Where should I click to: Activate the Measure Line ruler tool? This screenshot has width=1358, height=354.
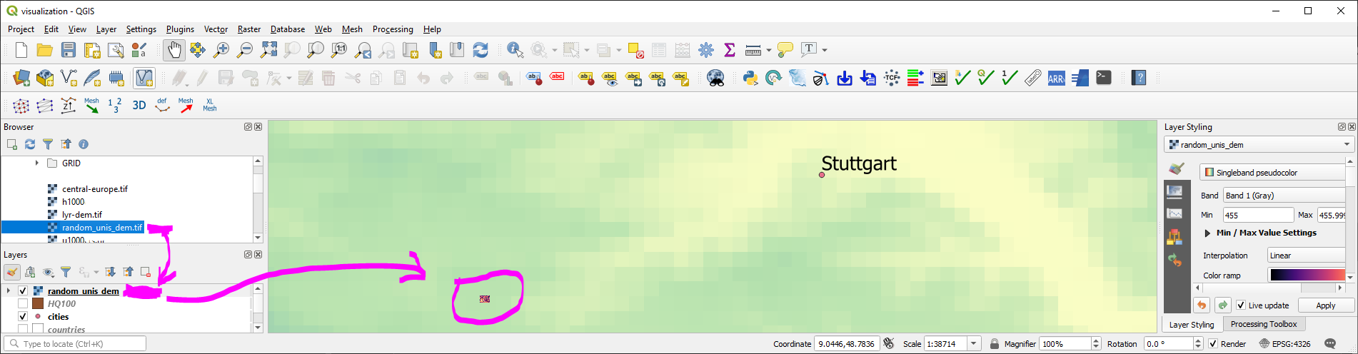753,50
